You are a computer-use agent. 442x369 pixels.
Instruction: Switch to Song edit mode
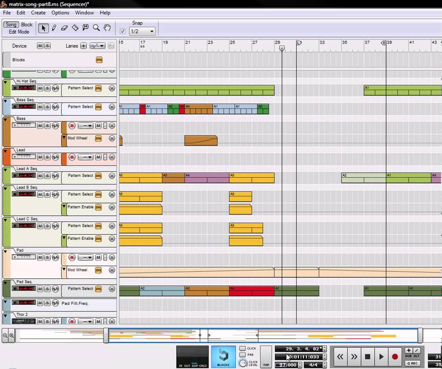click(x=11, y=25)
